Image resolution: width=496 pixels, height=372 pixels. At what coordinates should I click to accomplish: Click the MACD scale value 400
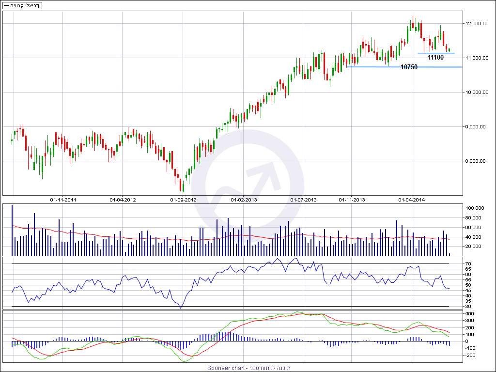pos(469,313)
